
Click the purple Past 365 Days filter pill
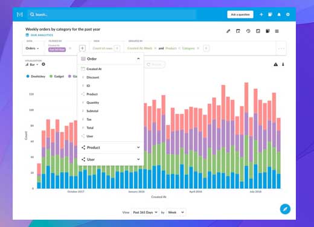[57, 50]
